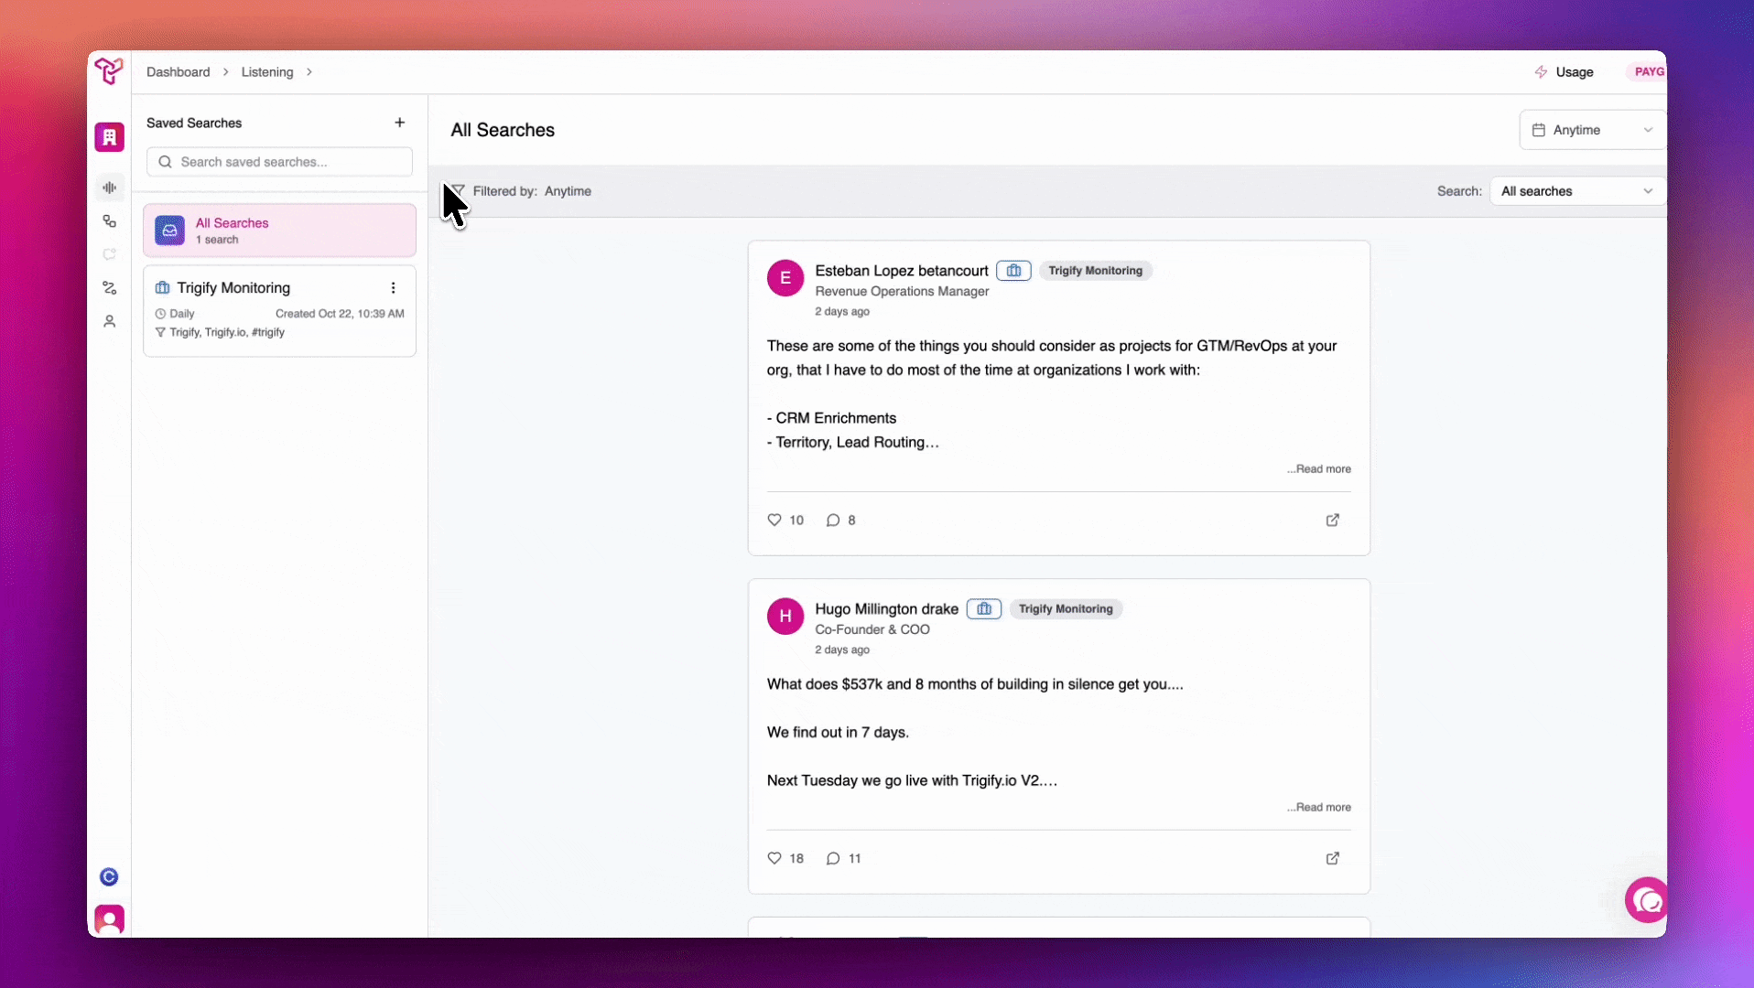Screen dimensions: 1754x988
Task: Add a new saved search
Action: click(x=399, y=123)
